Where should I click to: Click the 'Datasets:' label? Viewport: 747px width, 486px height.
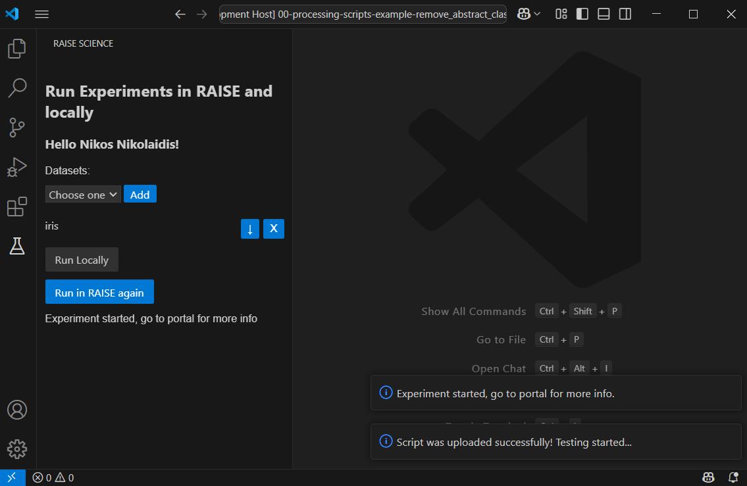coord(68,170)
